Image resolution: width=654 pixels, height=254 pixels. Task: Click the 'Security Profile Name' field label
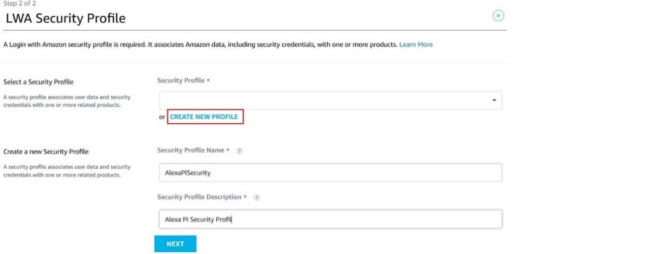[190, 151]
